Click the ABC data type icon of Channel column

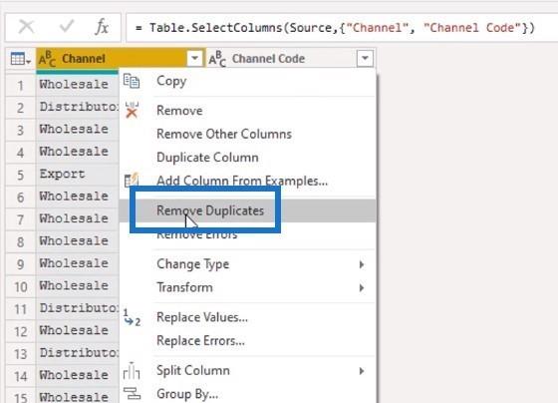click(x=48, y=59)
